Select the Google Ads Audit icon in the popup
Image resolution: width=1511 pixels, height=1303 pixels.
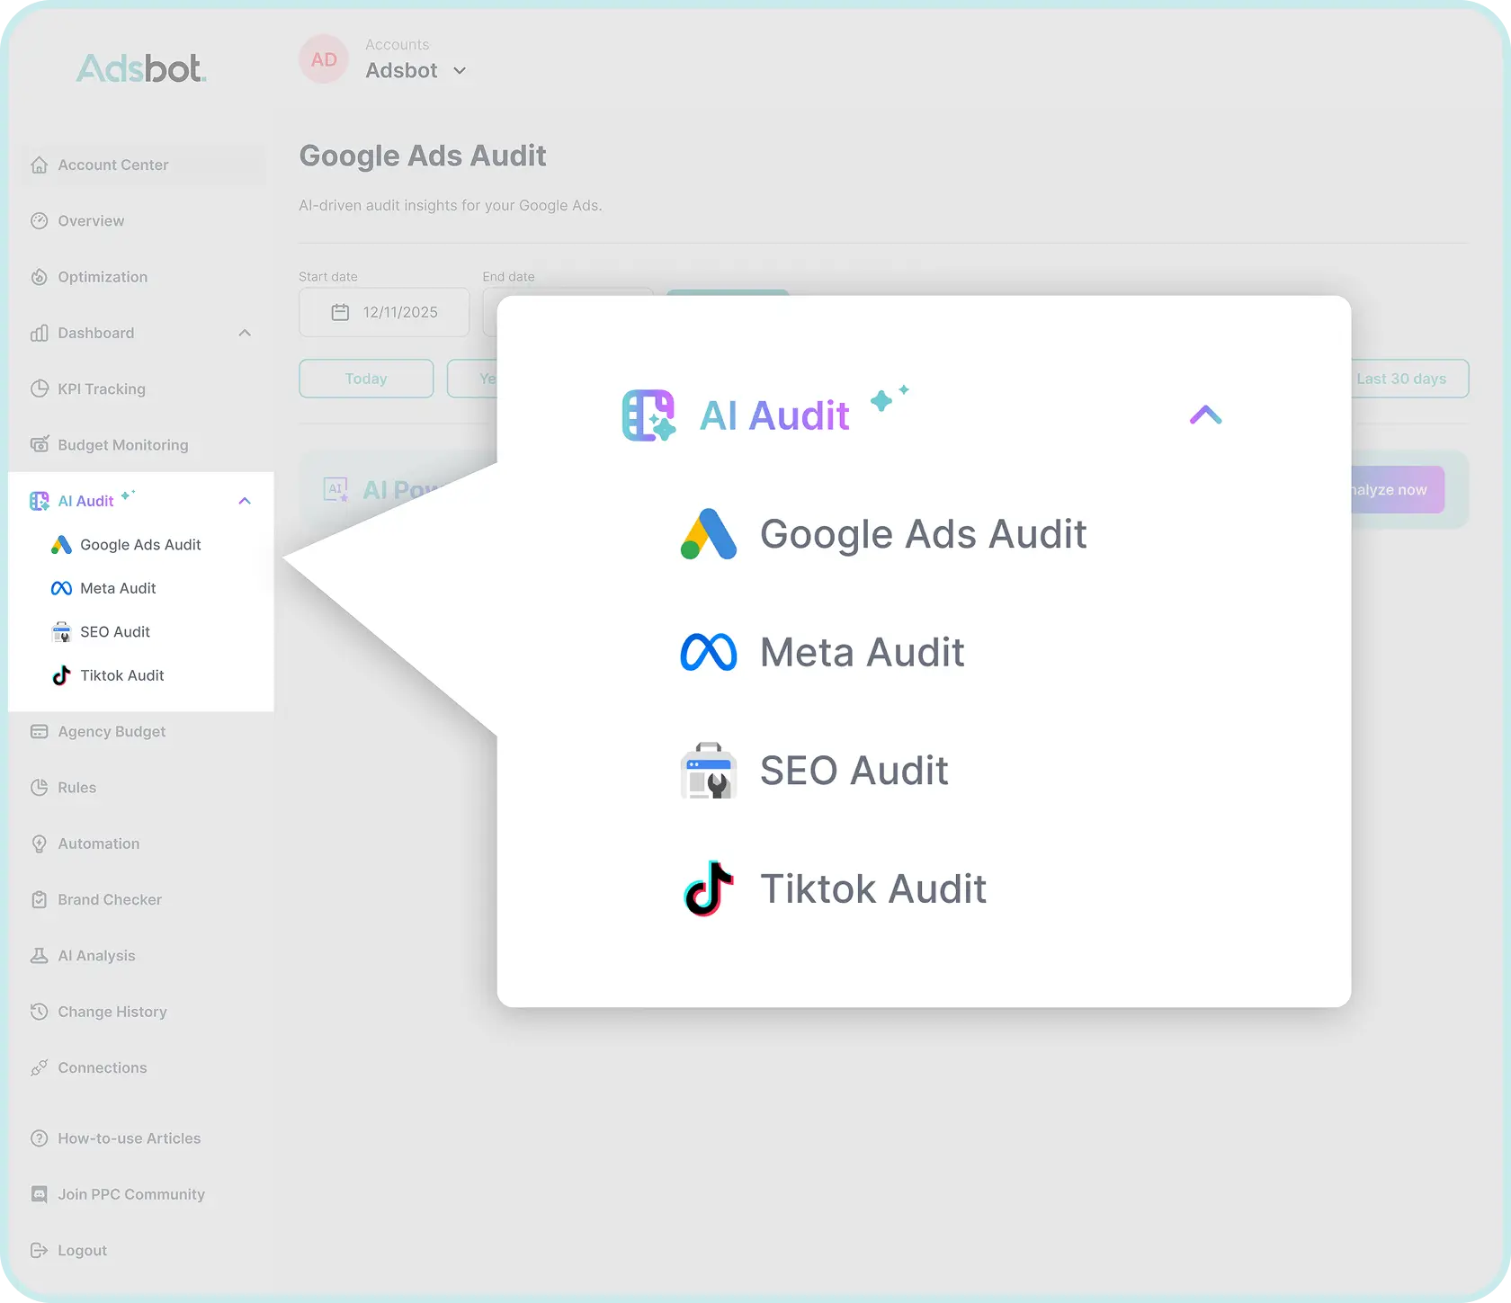(x=708, y=533)
